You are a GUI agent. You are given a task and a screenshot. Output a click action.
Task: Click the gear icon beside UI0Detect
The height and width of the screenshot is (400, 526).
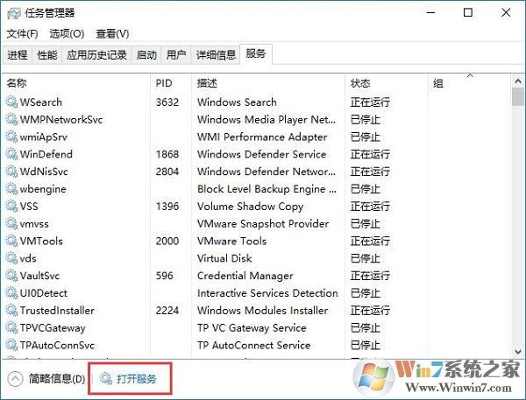[x=11, y=293]
